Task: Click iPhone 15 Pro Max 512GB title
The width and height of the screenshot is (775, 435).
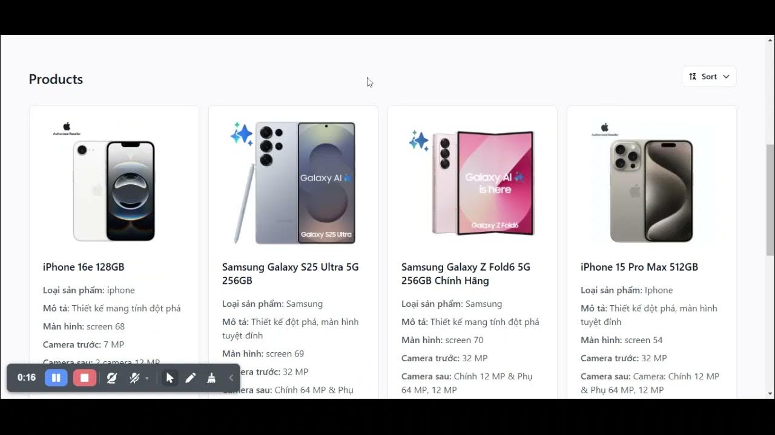Action: coord(639,267)
